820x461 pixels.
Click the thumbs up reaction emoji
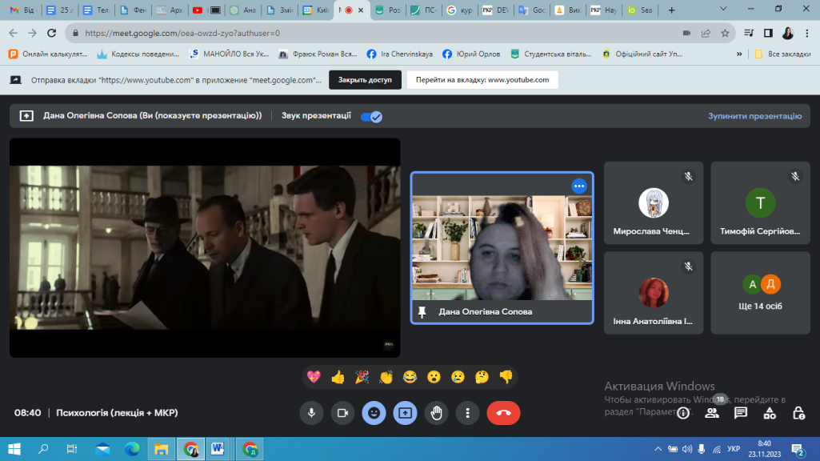338,377
